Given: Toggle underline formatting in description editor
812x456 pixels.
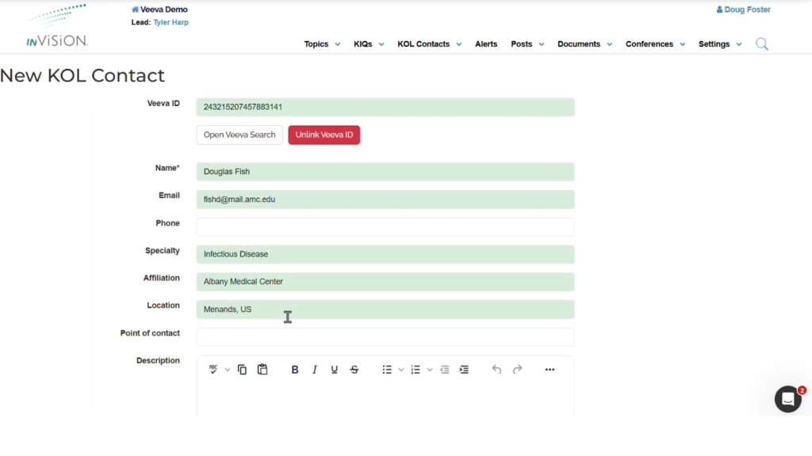Looking at the screenshot, I should pos(335,370).
